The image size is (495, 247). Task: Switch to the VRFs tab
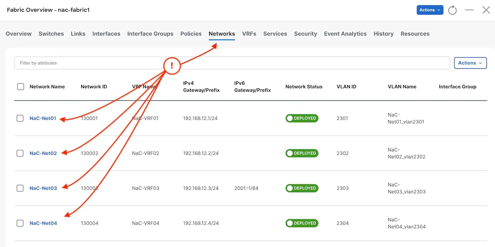pyautogui.click(x=249, y=34)
